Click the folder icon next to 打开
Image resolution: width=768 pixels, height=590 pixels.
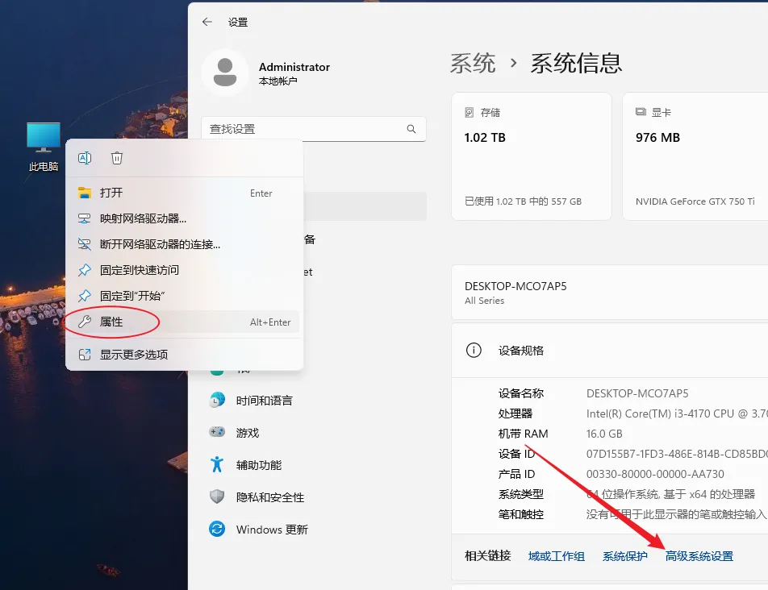85,193
